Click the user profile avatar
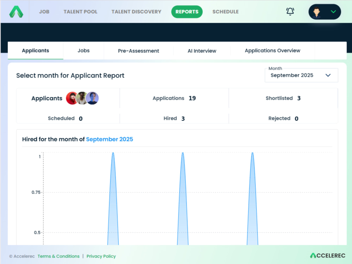Screen dimensions: 352x264 317,12
